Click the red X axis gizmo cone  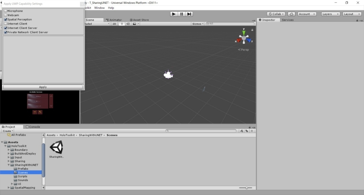tap(239, 40)
